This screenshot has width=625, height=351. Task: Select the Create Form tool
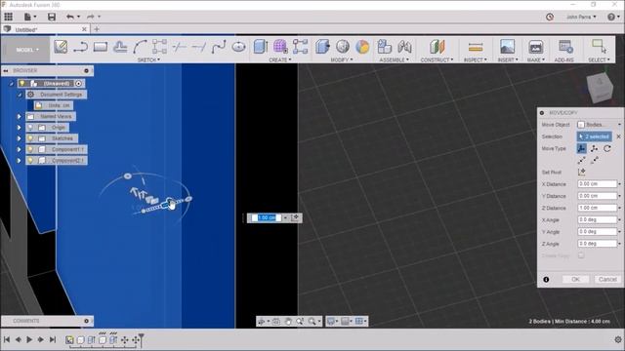tap(280, 47)
